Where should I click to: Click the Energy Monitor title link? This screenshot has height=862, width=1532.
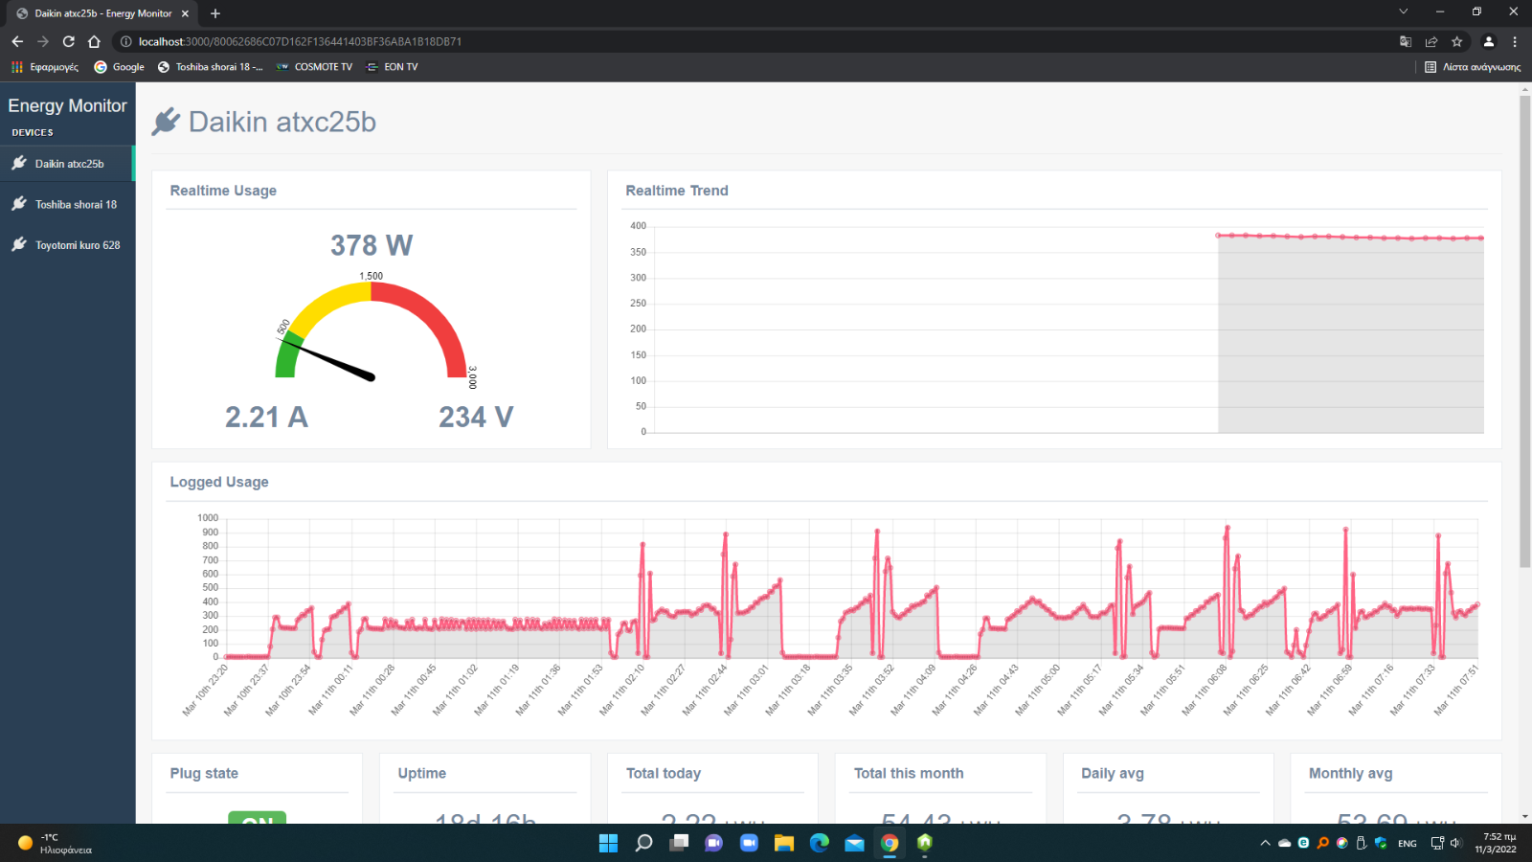click(x=67, y=105)
